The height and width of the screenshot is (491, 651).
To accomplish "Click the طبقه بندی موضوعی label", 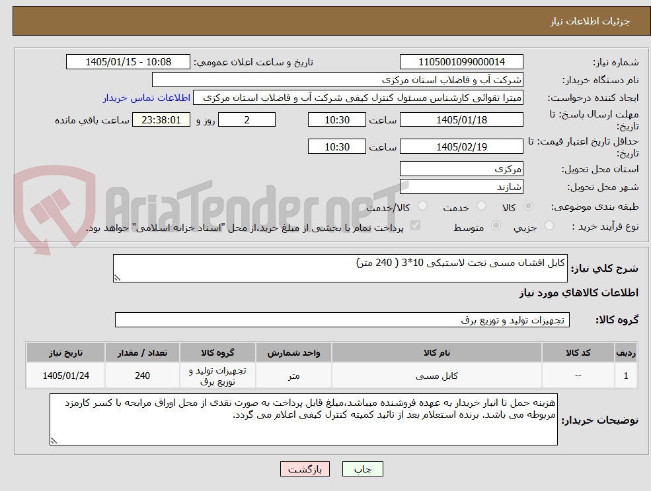I will pyautogui.click(x=595, y=206).
